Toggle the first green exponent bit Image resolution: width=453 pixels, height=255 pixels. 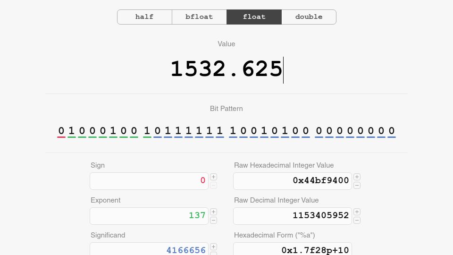pyautogui.click(x=72, y=131)
